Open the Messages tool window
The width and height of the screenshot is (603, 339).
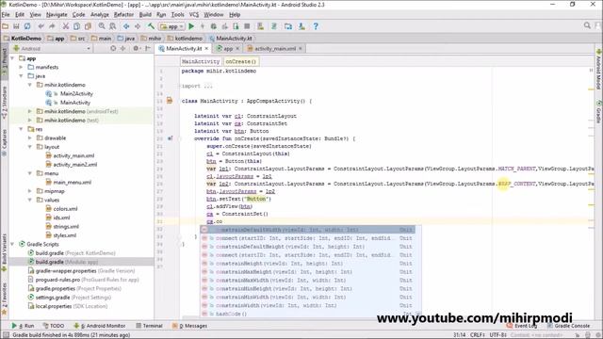[189, 326]
